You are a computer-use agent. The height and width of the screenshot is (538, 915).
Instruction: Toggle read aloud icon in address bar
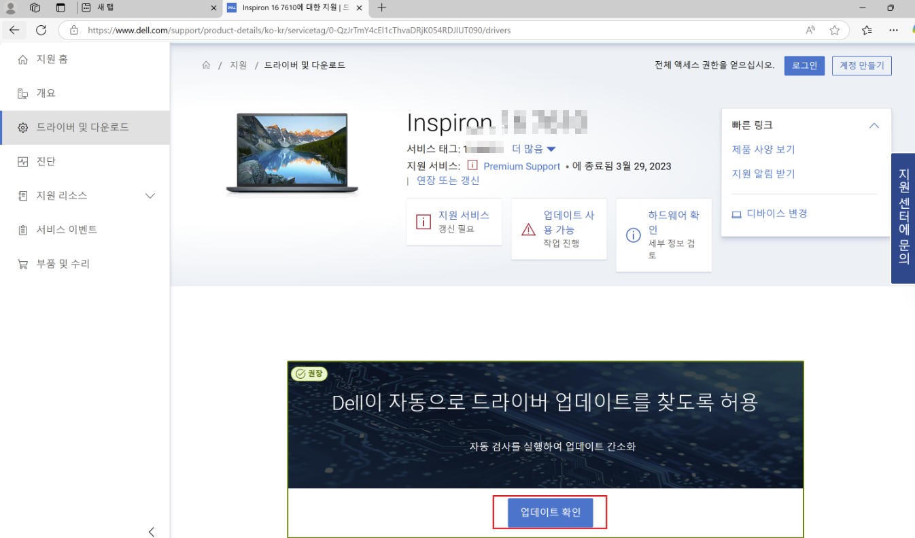tap(810, 30)
